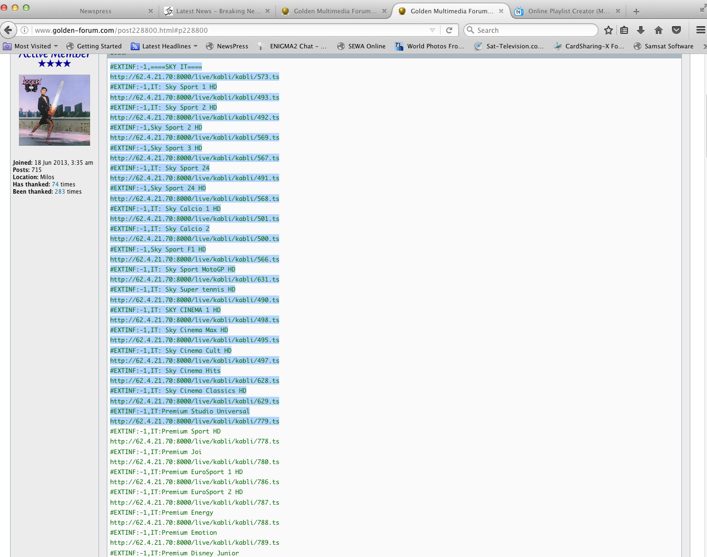Open the World Photos bookmark
707x557 pixels.
(429, 46)
